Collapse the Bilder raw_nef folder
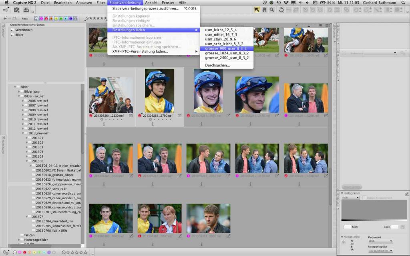The height and width of the screenshot is (256, 410). coord(19,96)
